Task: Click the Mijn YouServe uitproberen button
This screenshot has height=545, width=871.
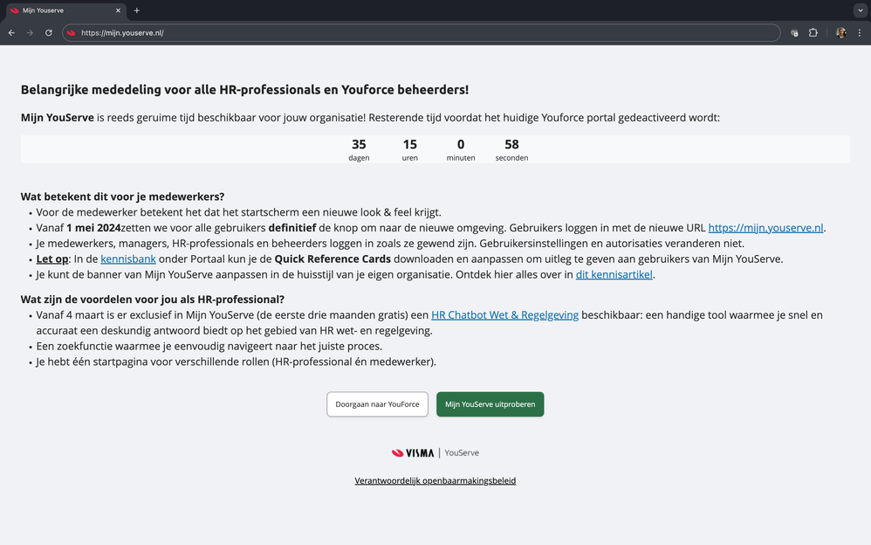Action: [x=490, y=404]
